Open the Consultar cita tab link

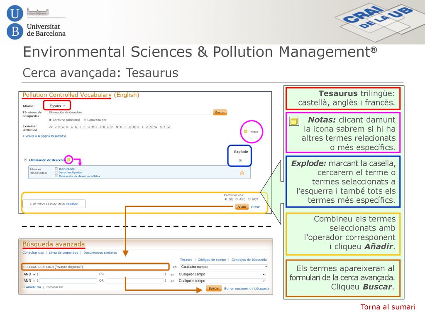point(33,253)
